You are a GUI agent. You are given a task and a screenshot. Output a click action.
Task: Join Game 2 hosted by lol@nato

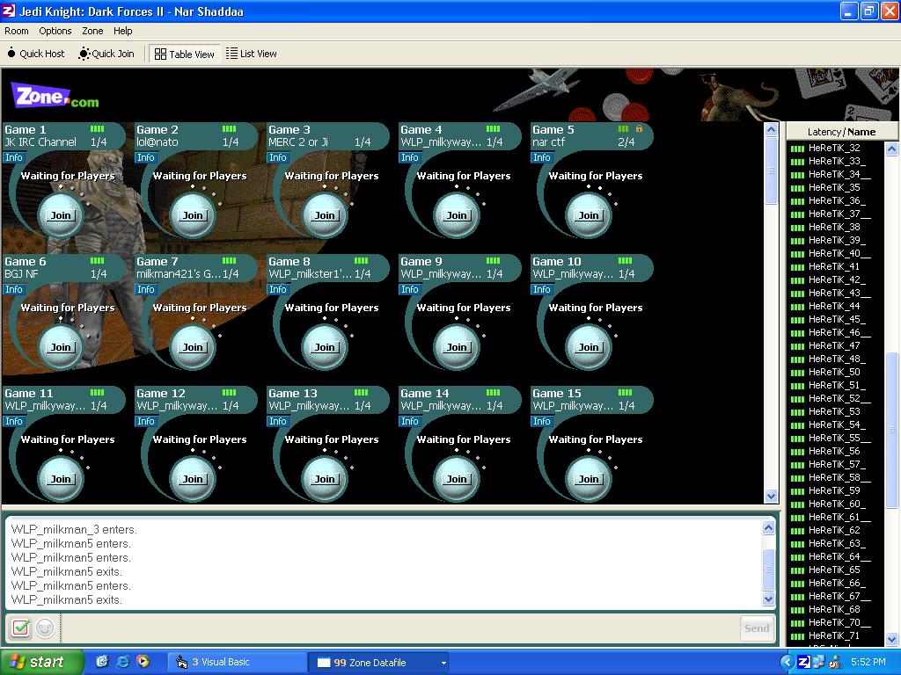[193, 216]
